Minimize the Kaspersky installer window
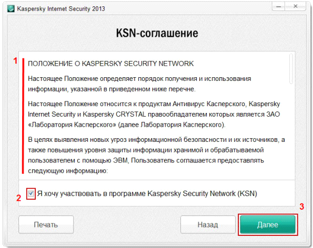The height and width of the screenshot is (248, 313). [279, 7]
